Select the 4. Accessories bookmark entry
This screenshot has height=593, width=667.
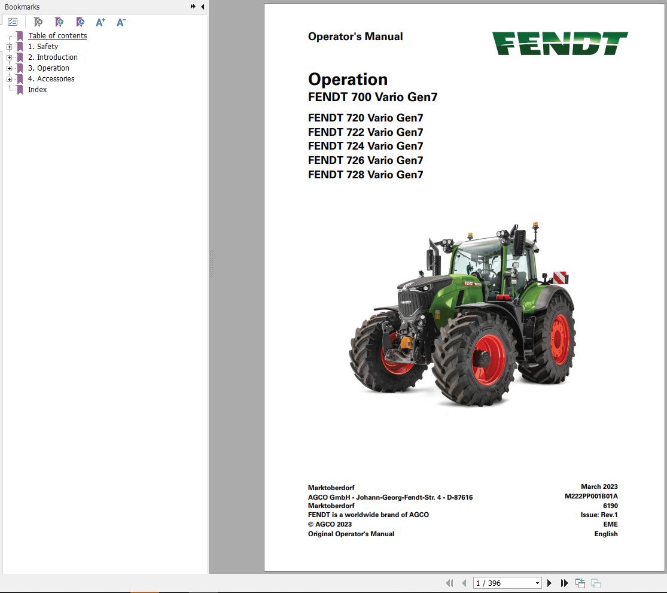[x=51, y=79]
